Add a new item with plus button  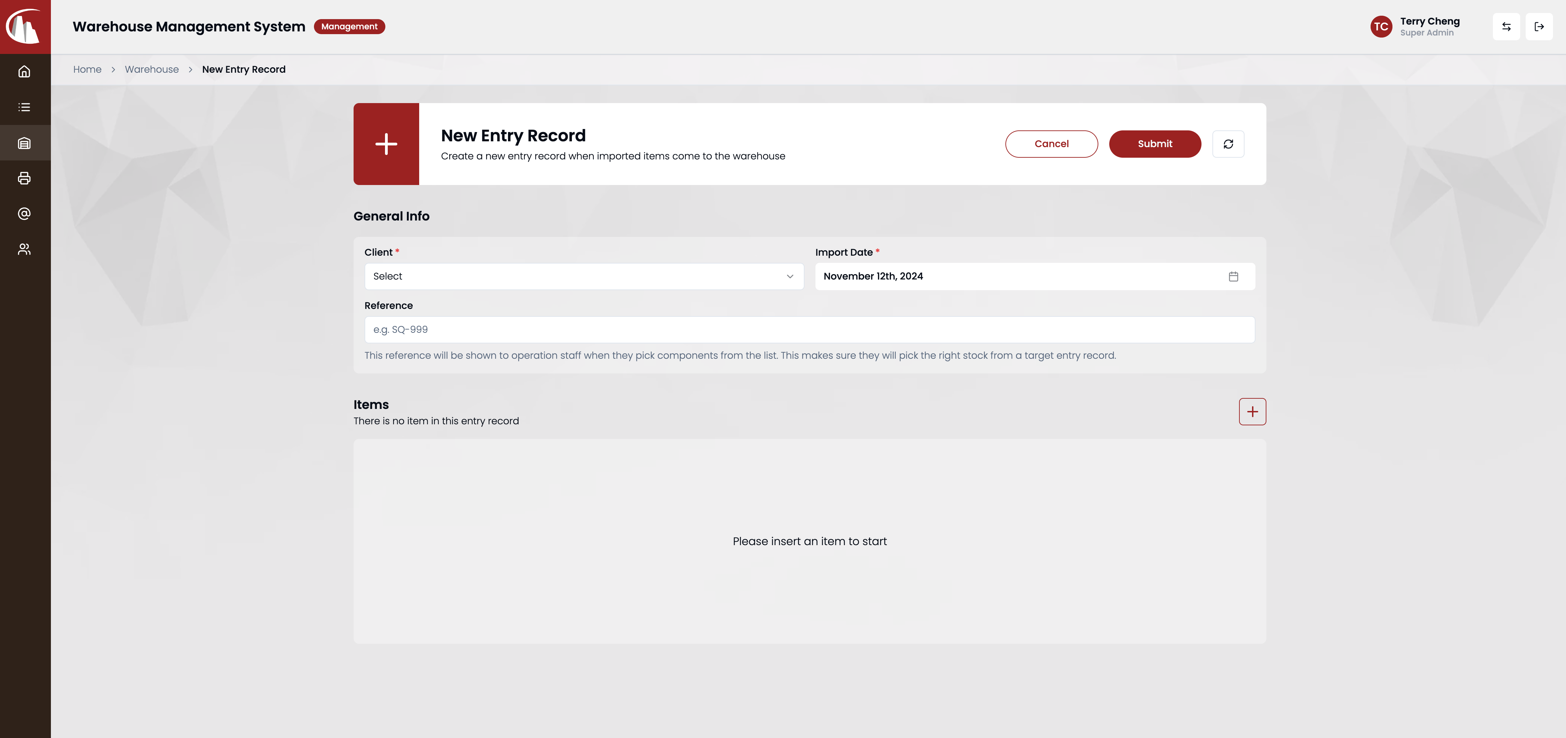1252,412
